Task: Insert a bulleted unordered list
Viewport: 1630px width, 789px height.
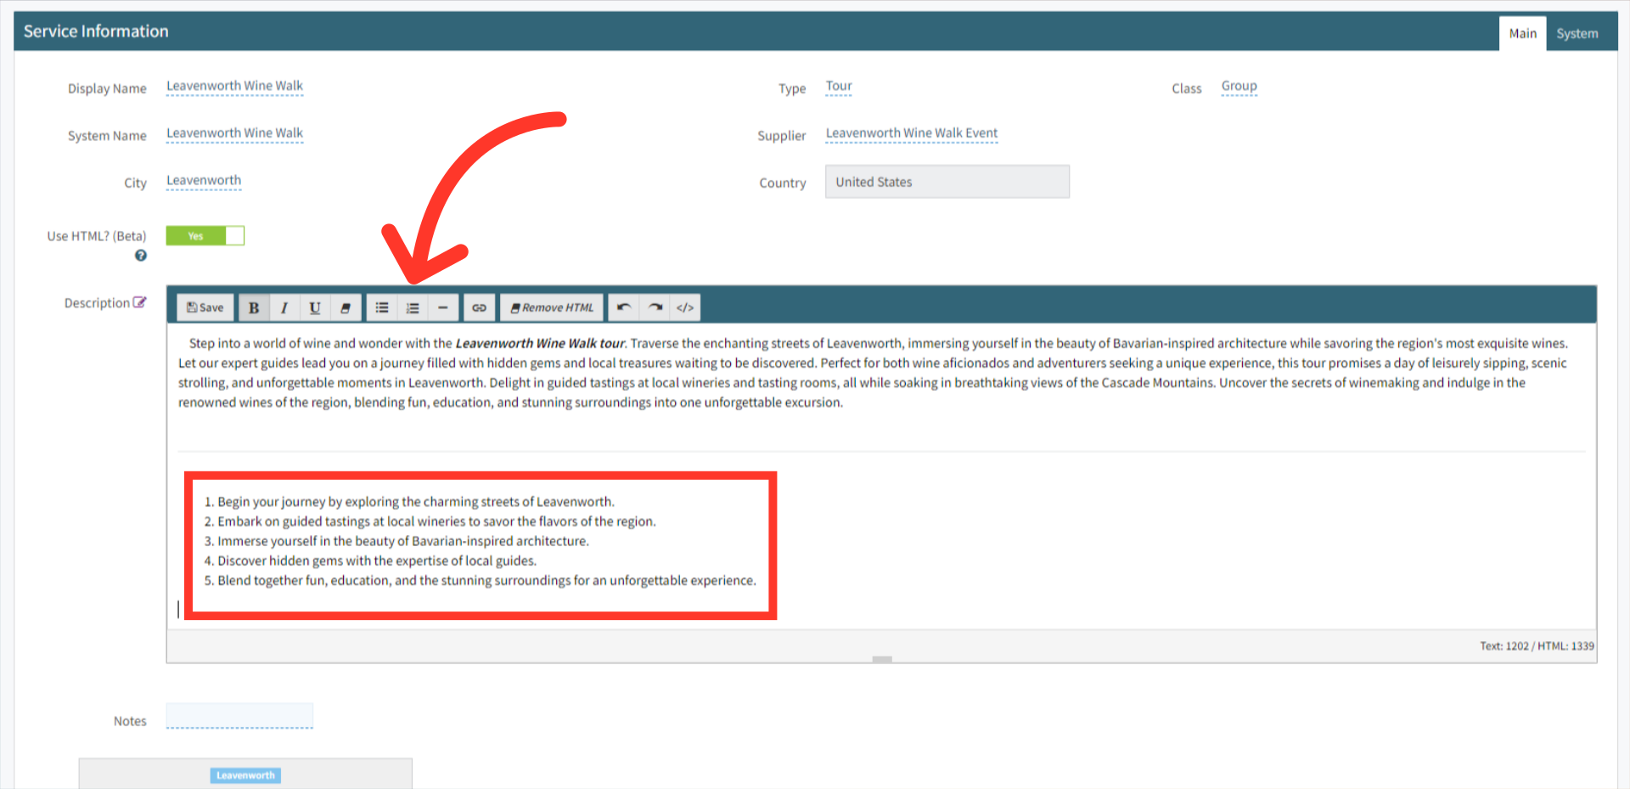Action: pos(382,307)
